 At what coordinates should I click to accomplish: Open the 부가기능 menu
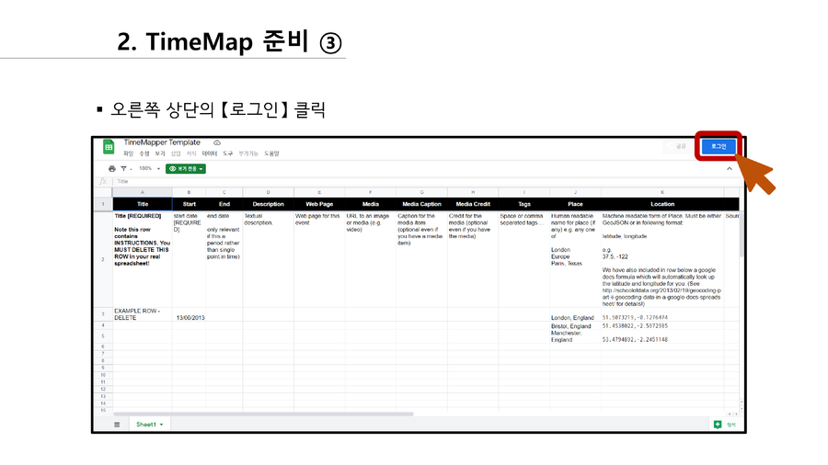click(248, 153)
